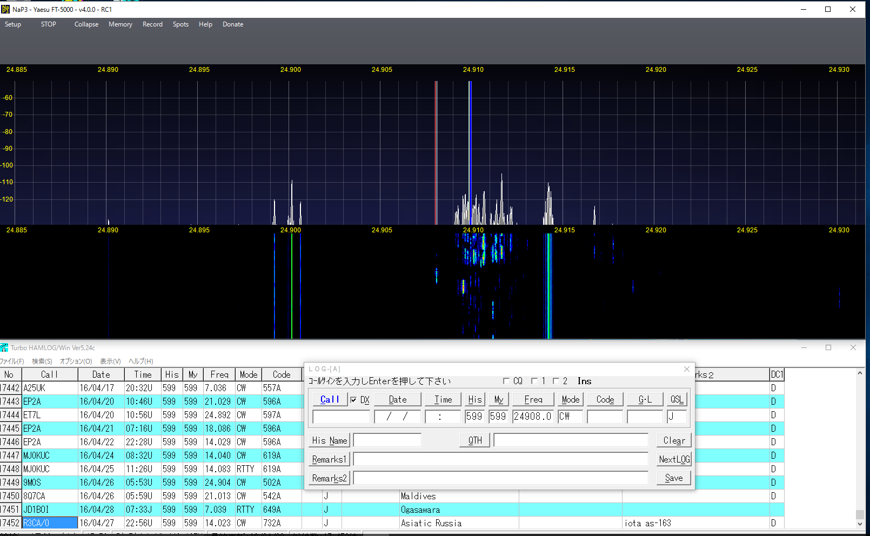Click the frequency field showing 24908.0
The width and height of the screenshot is (870, 536).
pos(533,417)
